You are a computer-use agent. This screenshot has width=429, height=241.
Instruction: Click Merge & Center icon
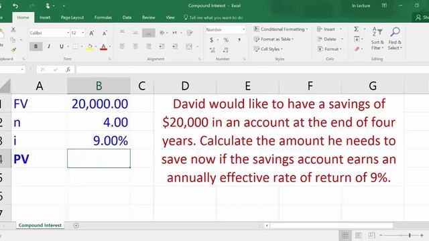coord(189,46)
